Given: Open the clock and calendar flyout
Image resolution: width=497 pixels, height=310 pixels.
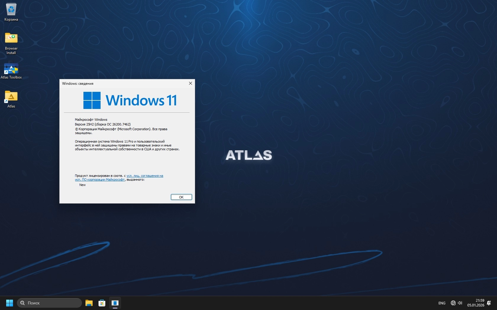Looking at the screenshot, I should pyautogui.click(x=477, y=303).
